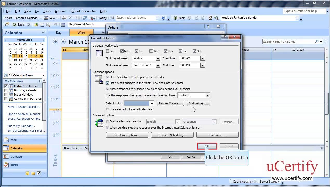
Task: Click the Forward arrow in advanced toolbar
Action: click(29, 25)
